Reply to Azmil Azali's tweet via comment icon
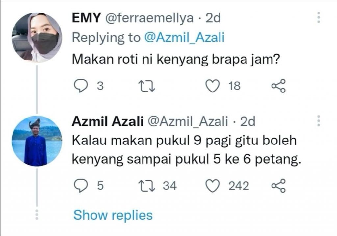This screenshot has width=337, height=236. coord(79,186)
